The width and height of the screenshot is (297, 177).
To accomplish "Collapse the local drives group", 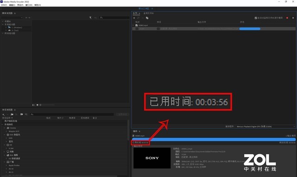I will pos(3,25).
